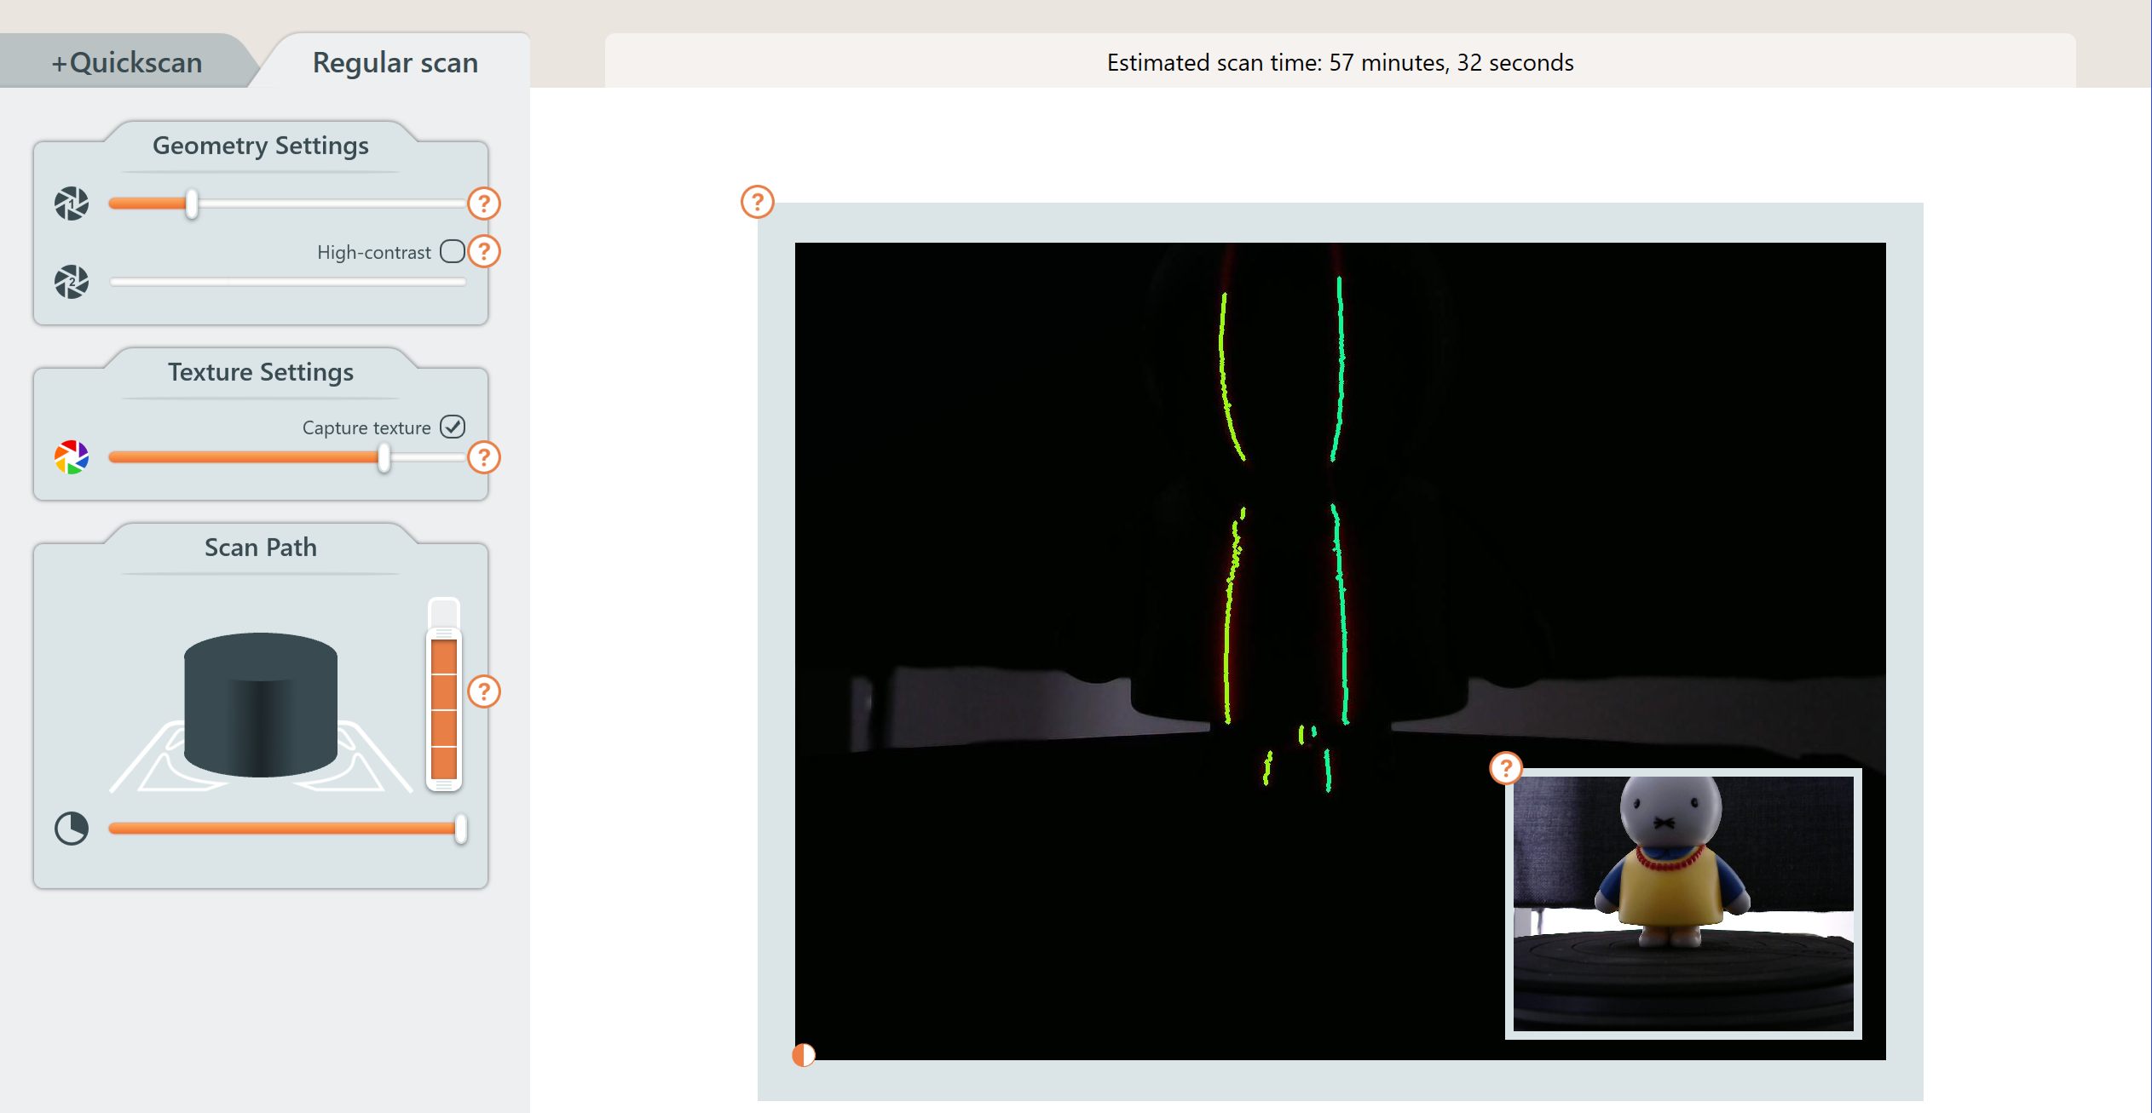Click the texture brightness slider handle
2152x1113 pixels.
[384, 458]
